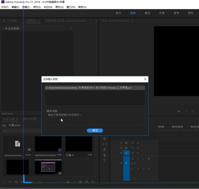Click the offline media question-mark file icon

tap(18, 144)
